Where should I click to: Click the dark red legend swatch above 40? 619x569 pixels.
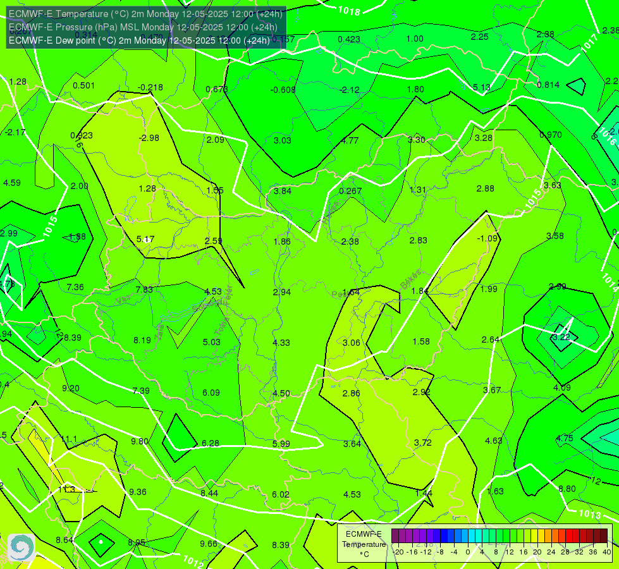pos(604,536)
